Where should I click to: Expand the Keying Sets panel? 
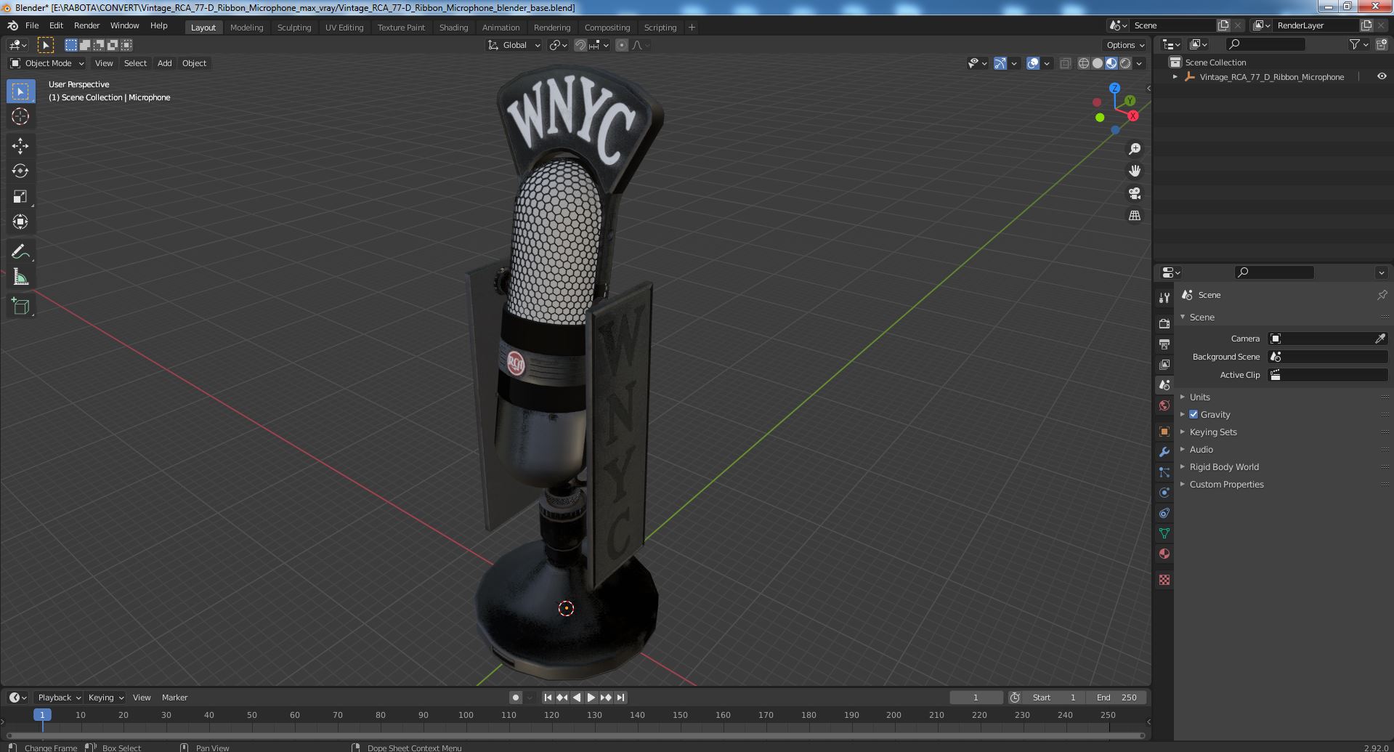click(1212, 432)
